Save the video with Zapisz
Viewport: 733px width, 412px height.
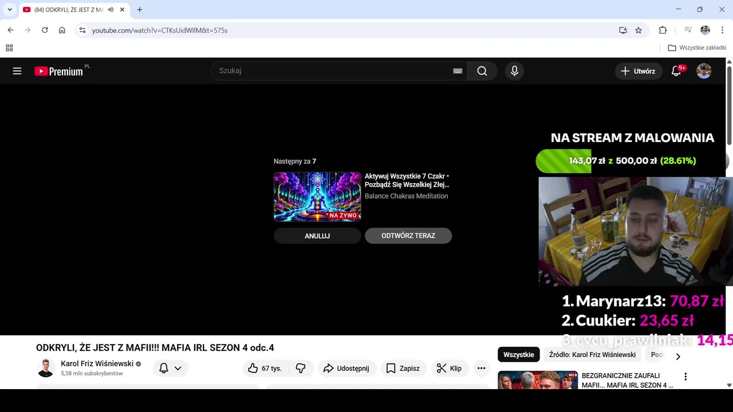coord(403,369)
